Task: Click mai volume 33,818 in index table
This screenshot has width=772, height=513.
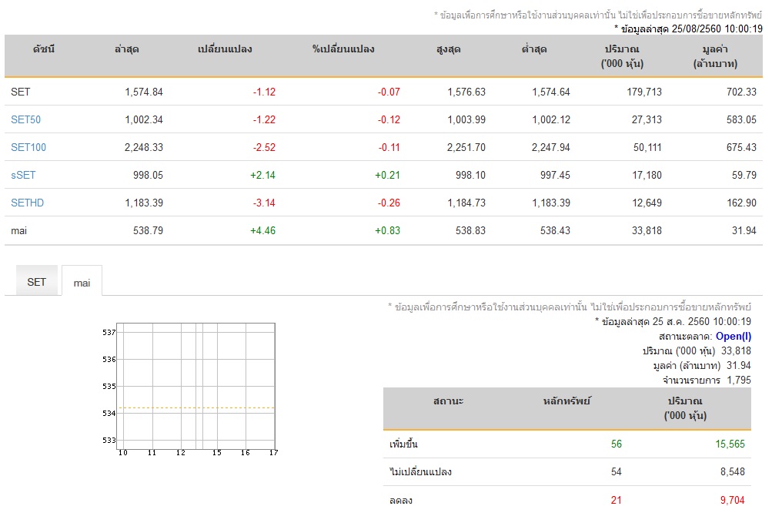Action: 647,230
